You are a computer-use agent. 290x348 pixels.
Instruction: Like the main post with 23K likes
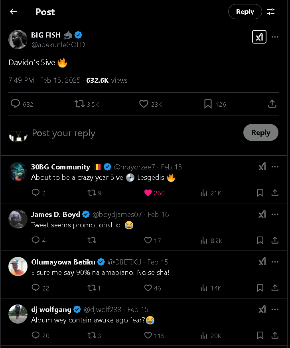point(144,104)
